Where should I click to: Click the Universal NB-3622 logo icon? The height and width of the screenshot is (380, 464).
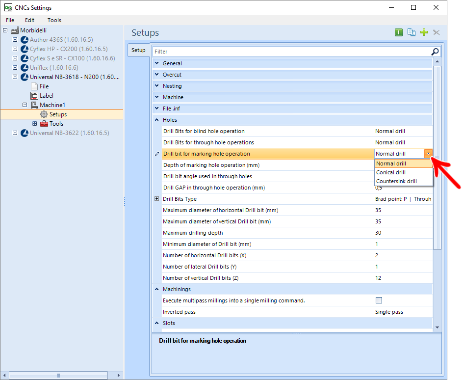(x=25, y=133)
